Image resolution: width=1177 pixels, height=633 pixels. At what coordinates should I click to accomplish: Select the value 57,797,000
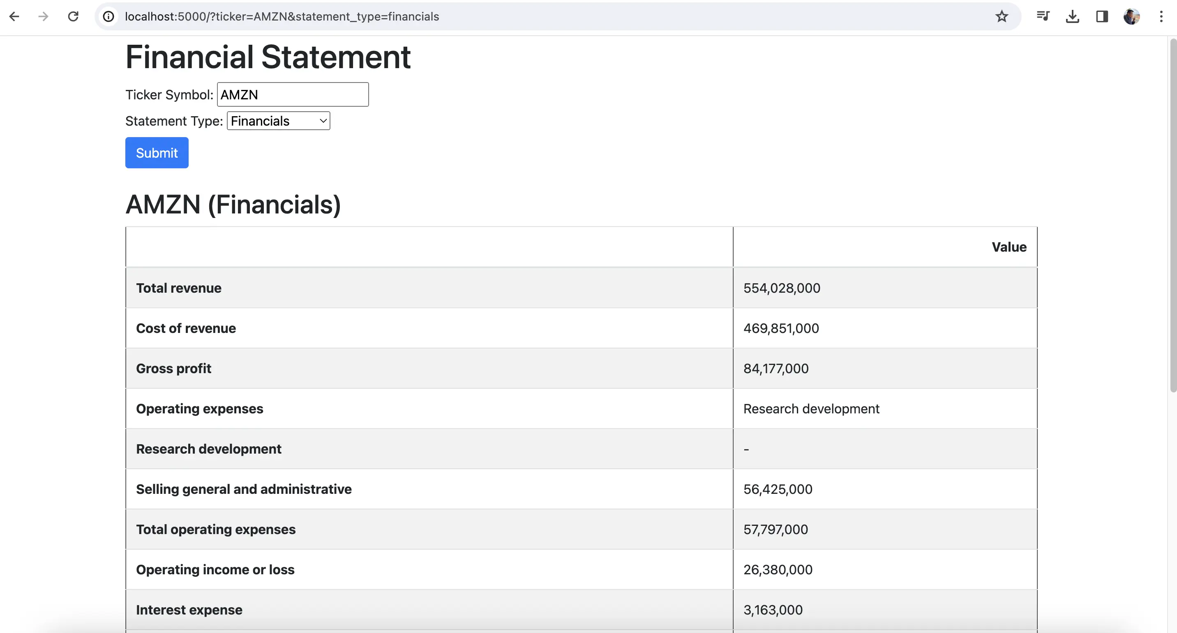point(775,529)
